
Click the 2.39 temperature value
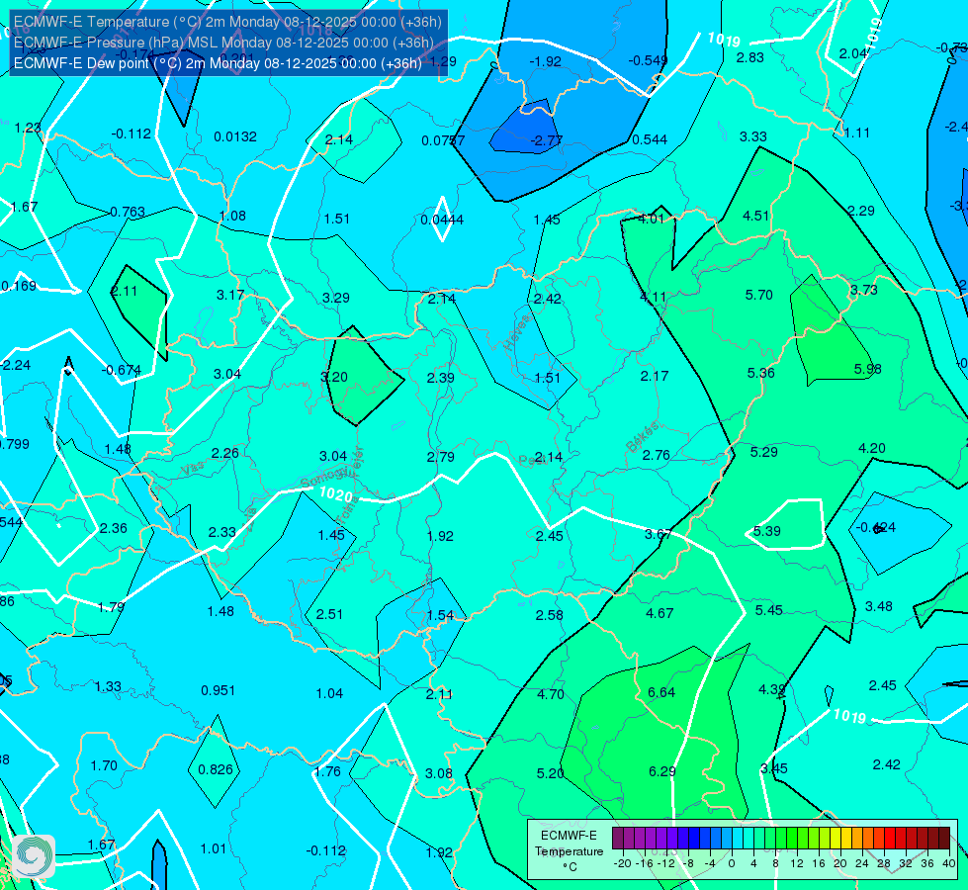[441, 378]
